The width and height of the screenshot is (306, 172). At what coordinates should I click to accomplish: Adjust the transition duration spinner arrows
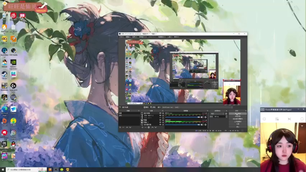[226, 117]
